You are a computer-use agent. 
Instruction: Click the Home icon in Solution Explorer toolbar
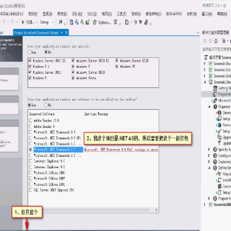(216, 40)
